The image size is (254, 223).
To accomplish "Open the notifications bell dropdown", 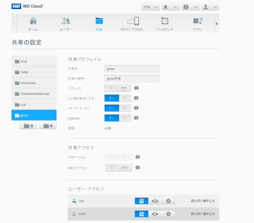I will pyautogui.click(x=171, y=7).
